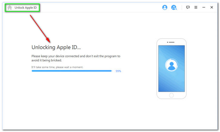Open the hamburger menu
This screenshot has height=132, width=220.
pos(196,7)
